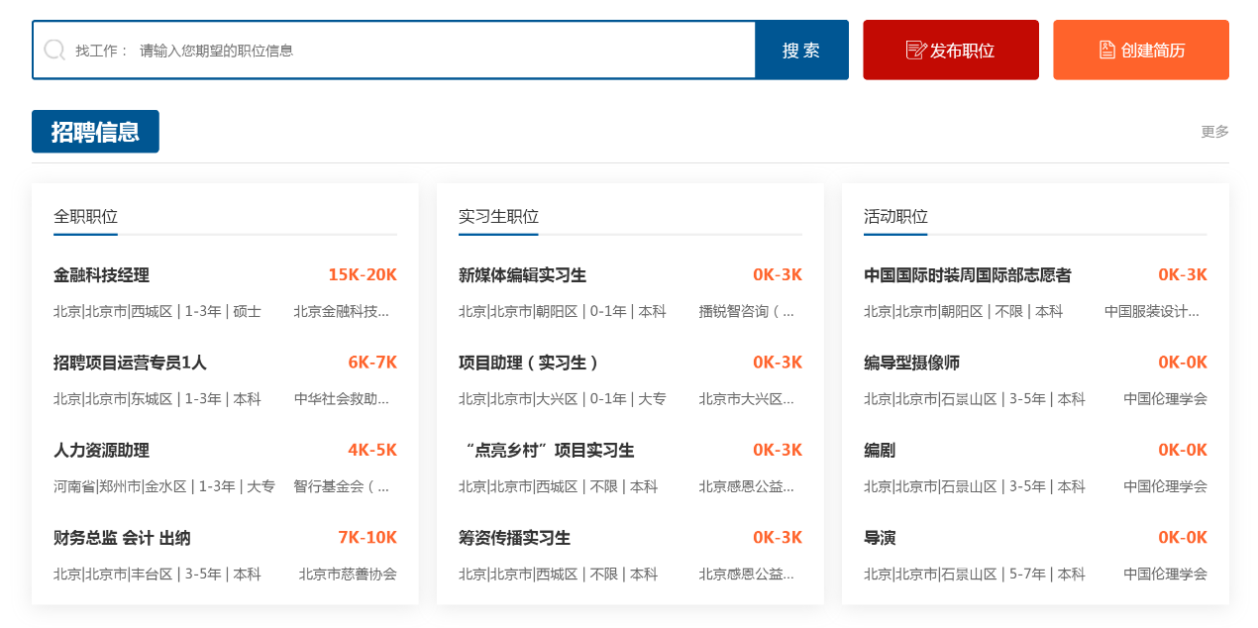Select the 招聘信息 tab
This screenshot has width=1258, height=628.
coord(95,131)
